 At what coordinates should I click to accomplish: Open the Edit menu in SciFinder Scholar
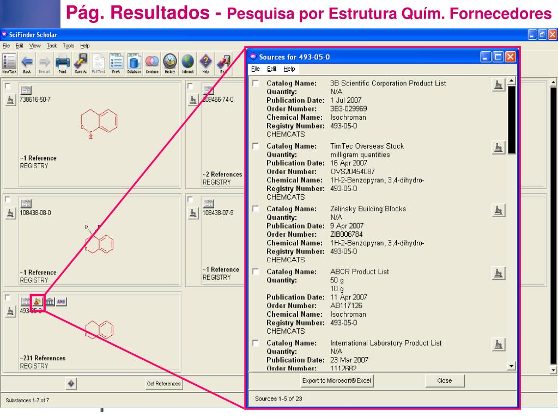click(19, 46)
